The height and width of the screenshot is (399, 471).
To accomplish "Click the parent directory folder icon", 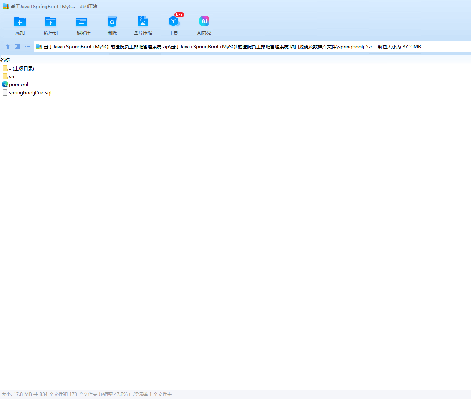I will tap(5, 68).
